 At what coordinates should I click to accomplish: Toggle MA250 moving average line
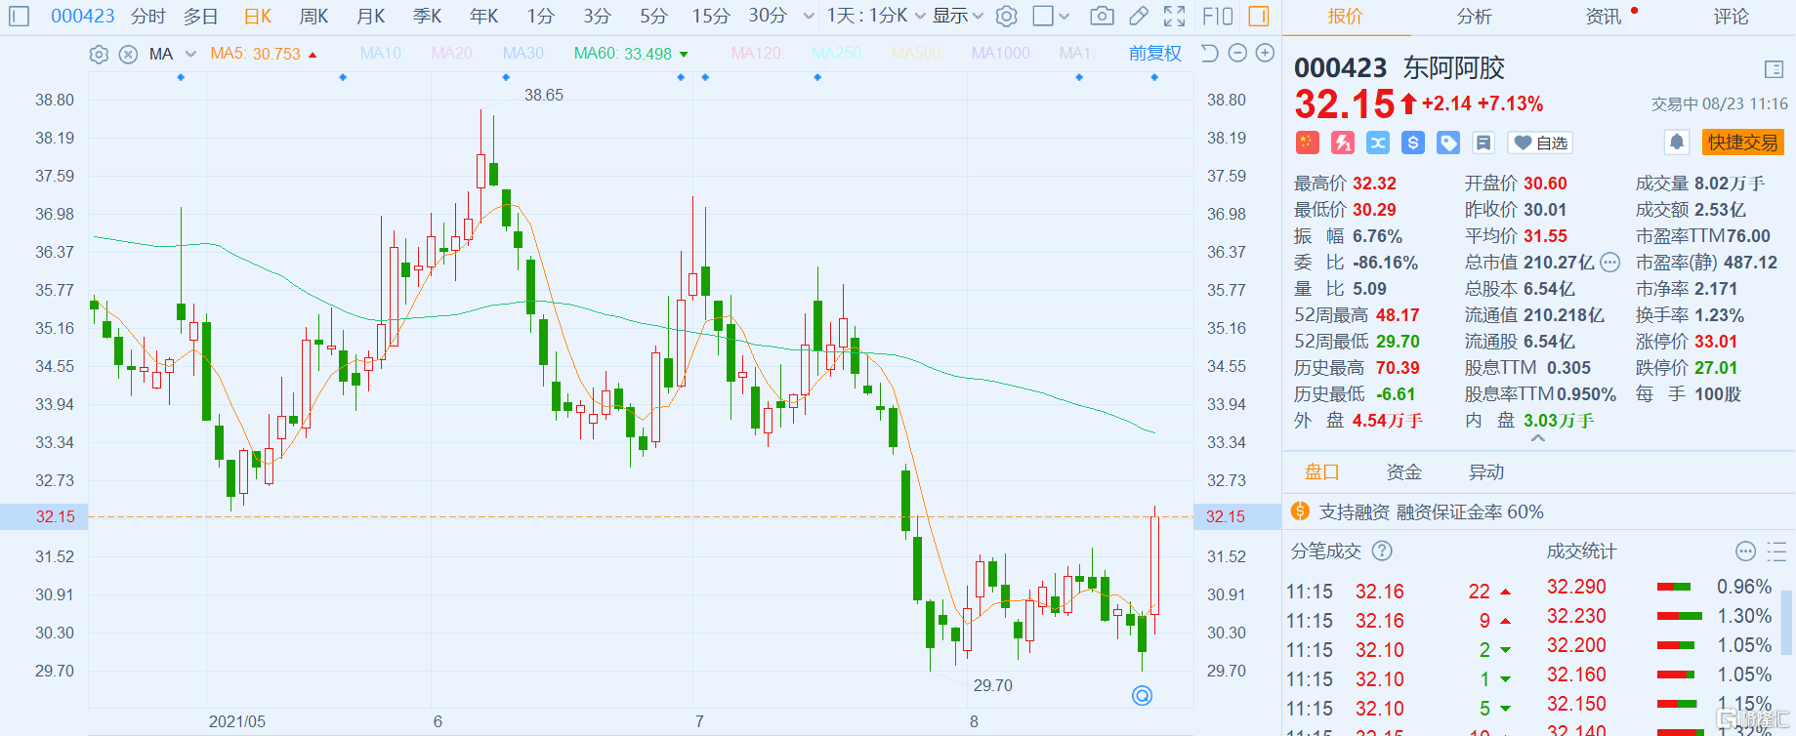click(x=837, y=54)
